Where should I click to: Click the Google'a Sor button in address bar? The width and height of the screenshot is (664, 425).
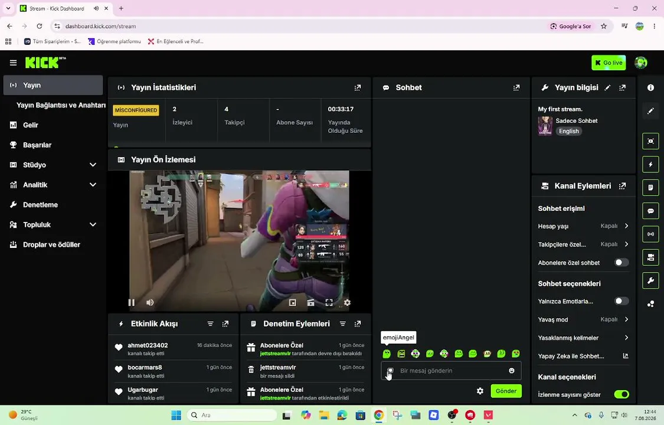(x=570, y=26)
